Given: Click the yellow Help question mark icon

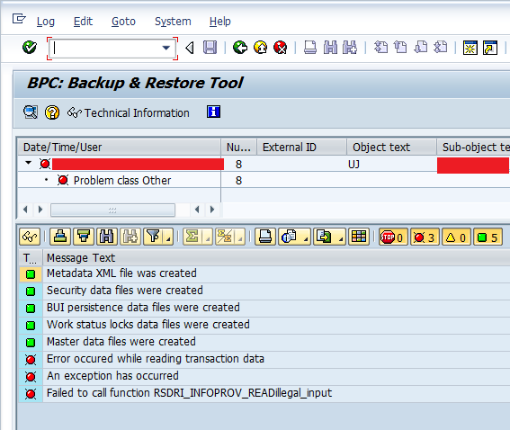Looking at the screenshot, I should point(52,112).
